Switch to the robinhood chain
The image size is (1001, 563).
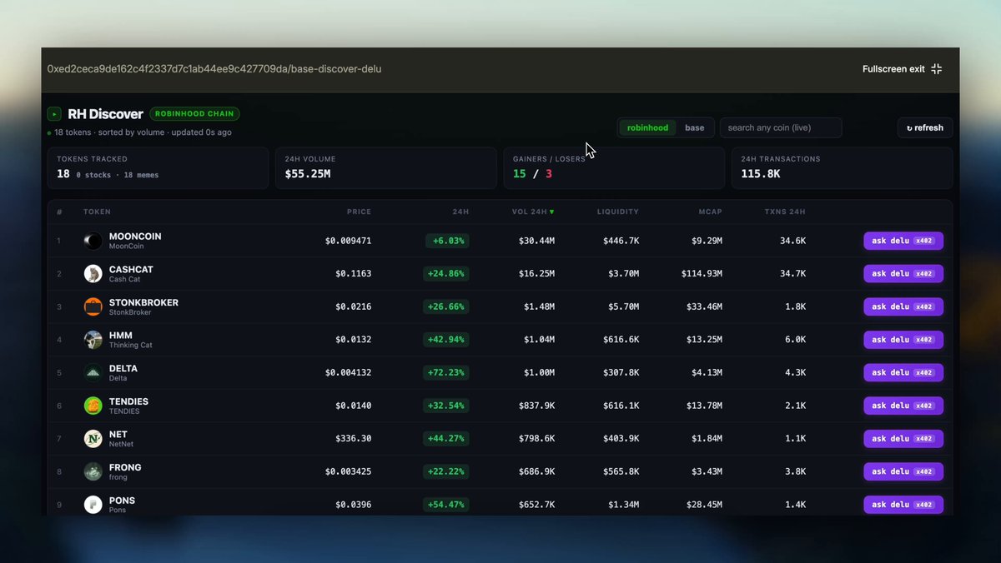point(648,128)
